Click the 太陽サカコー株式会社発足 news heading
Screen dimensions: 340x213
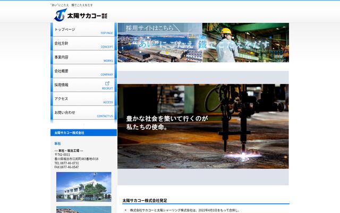tap(144, 201)
